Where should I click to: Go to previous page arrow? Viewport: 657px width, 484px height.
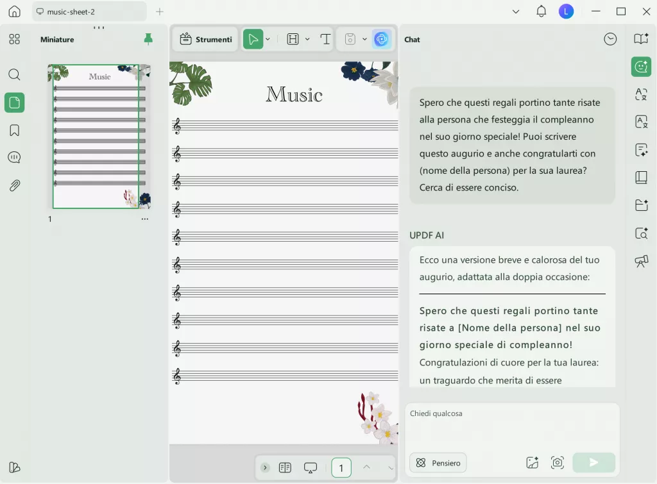(366, 467)
